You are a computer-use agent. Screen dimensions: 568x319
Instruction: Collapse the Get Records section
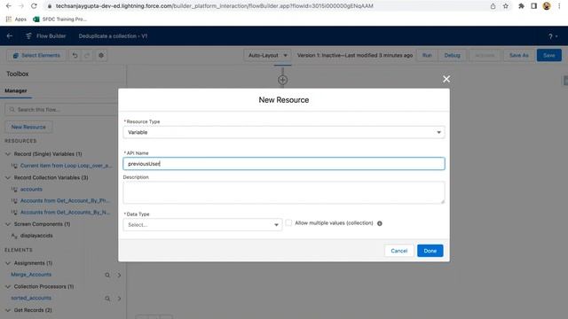8,310
